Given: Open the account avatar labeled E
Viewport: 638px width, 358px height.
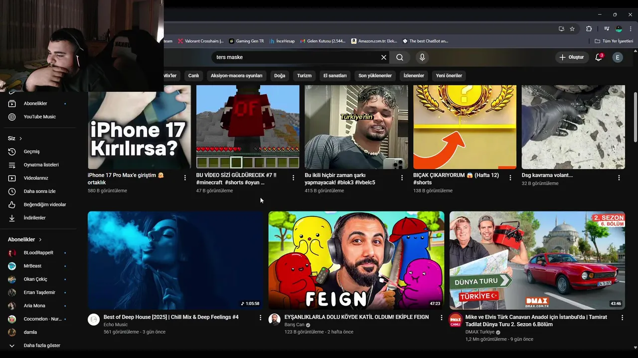Looking at the screenshot, I should click(x=618, y=57).
